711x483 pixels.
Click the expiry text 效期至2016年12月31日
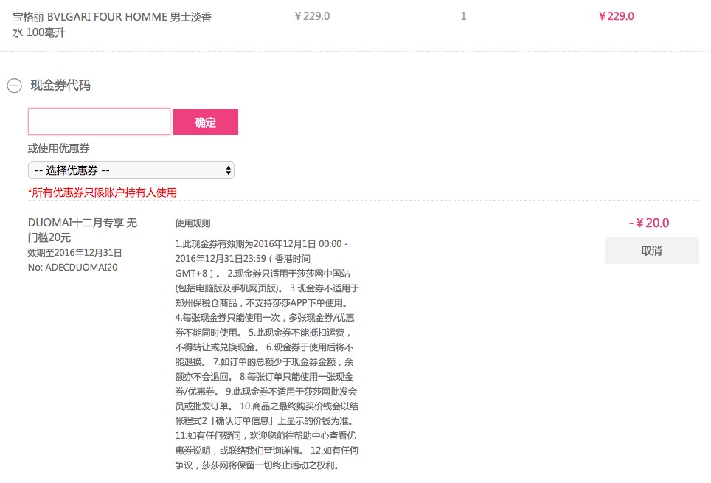[x=74, y=253]
